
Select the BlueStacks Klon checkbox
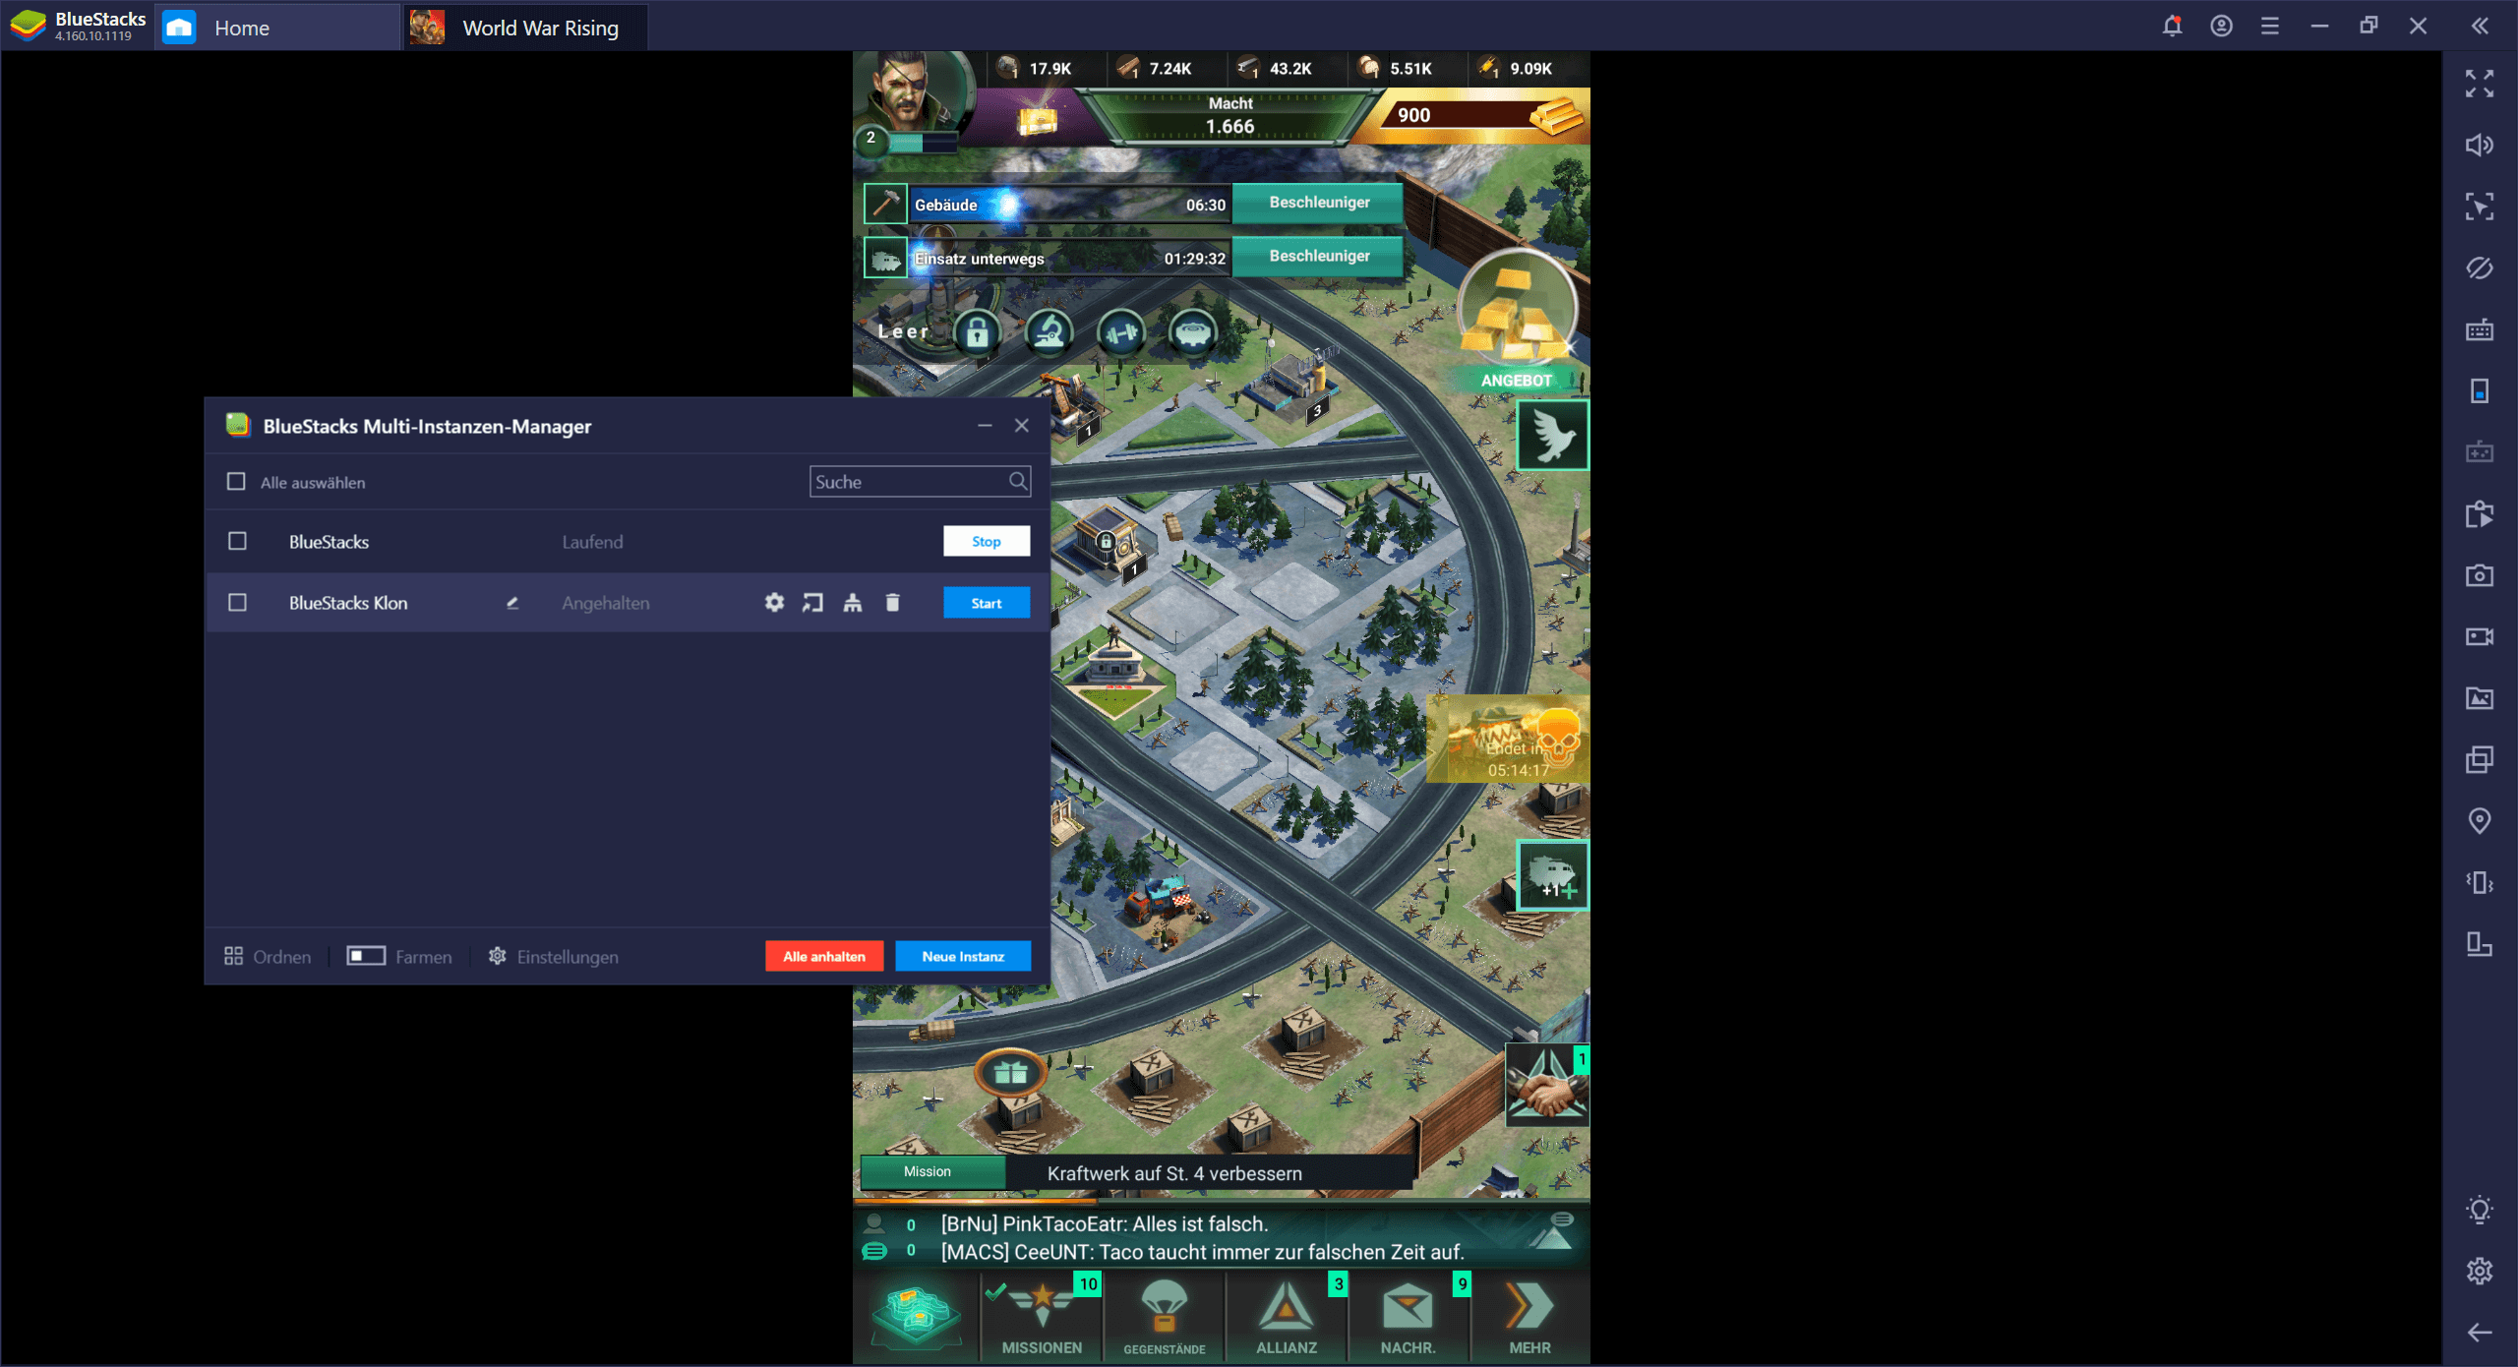point(237,602)
